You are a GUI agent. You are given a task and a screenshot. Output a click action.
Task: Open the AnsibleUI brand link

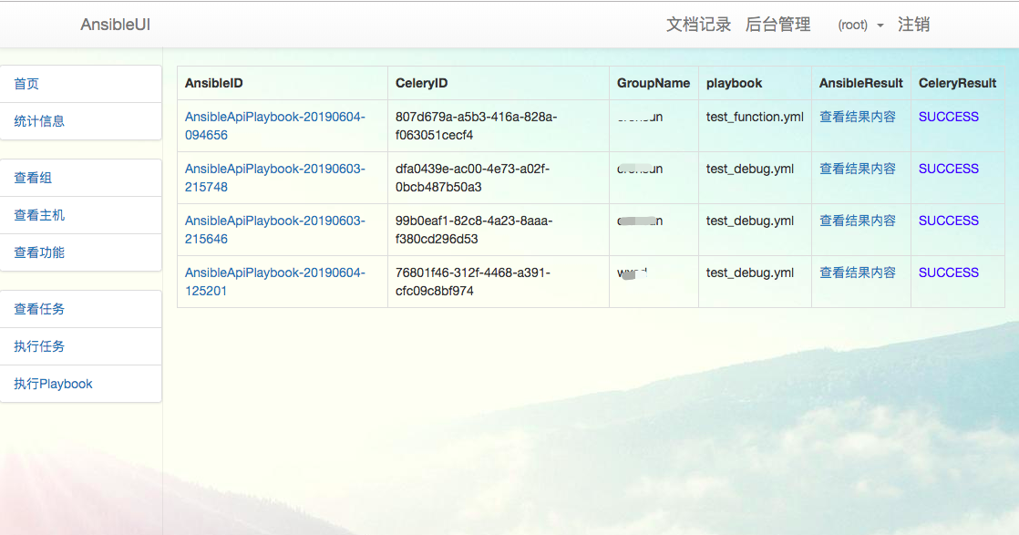(115, 25)
